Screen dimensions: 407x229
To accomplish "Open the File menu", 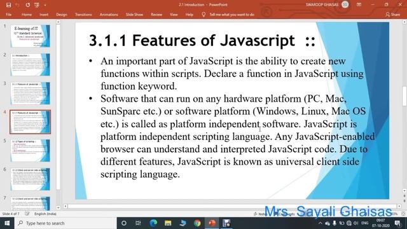I will coord(8,15).
